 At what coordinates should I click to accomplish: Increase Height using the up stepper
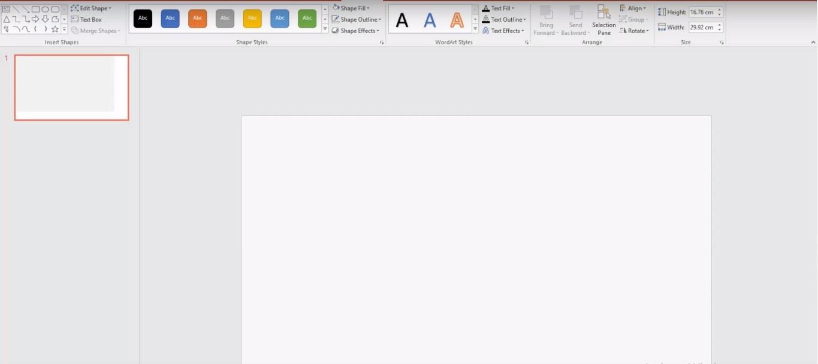(720, 10)
